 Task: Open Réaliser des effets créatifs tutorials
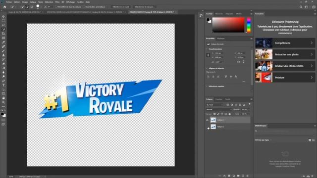click(285, 66)
